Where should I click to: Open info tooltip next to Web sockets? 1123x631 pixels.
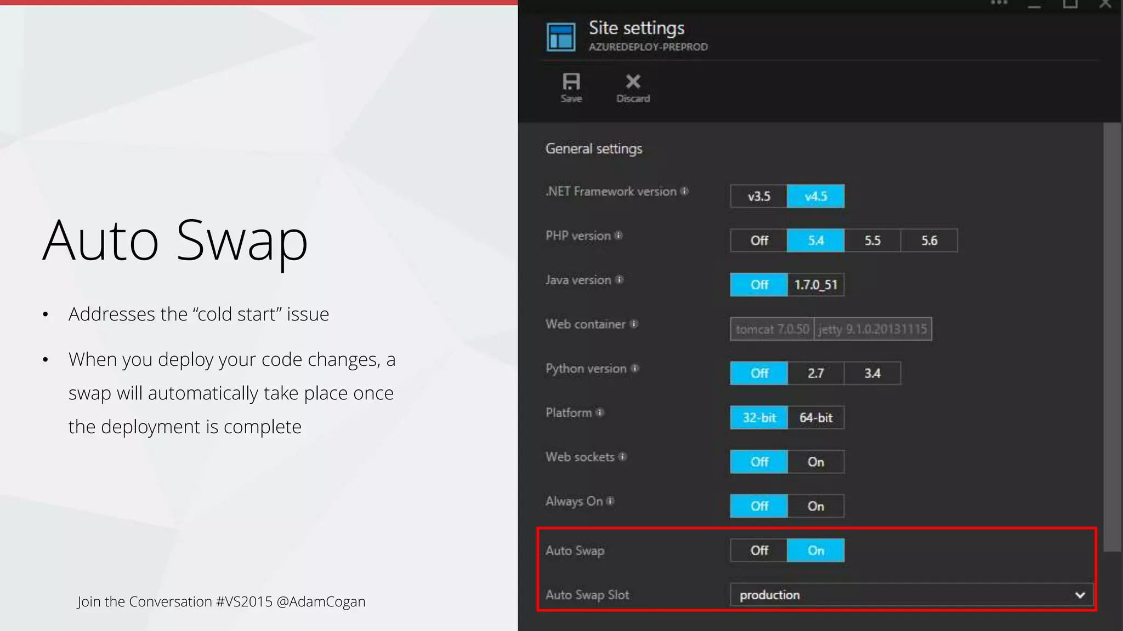click(622, 457)
